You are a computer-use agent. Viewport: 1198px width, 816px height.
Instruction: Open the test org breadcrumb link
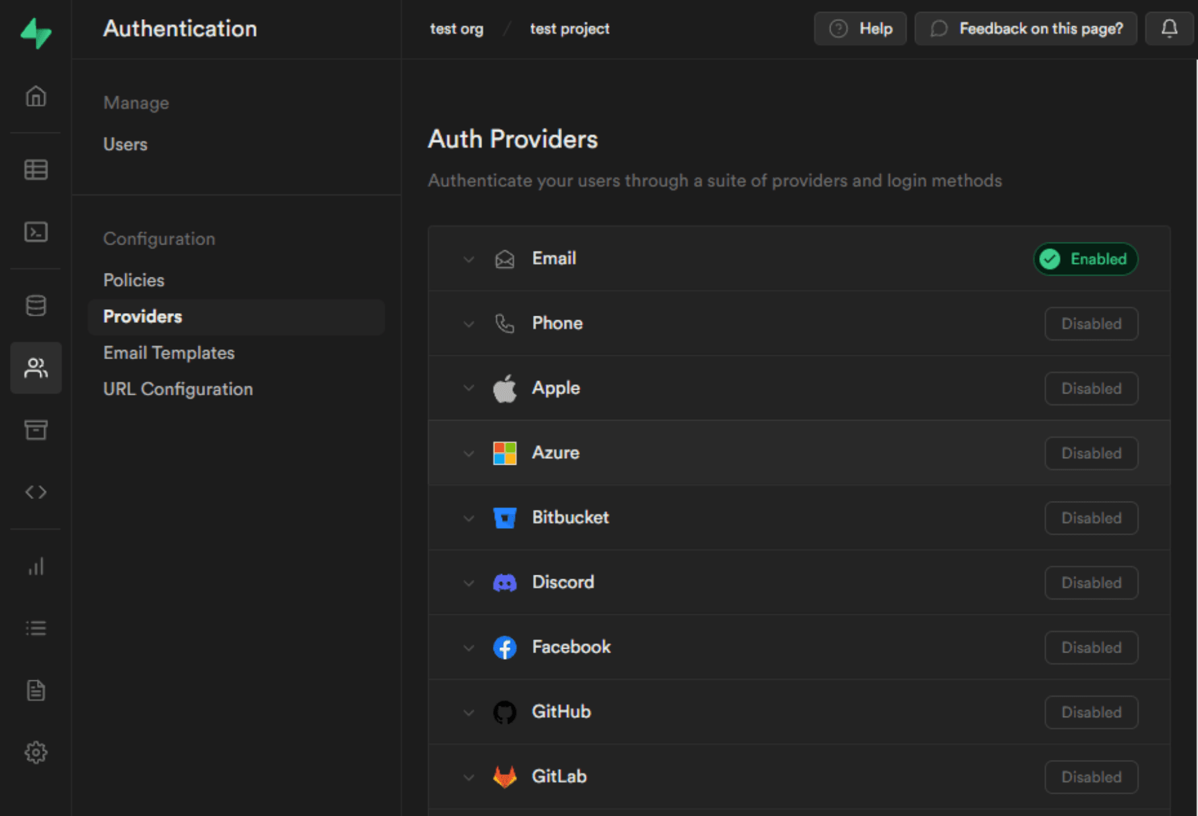457,29
